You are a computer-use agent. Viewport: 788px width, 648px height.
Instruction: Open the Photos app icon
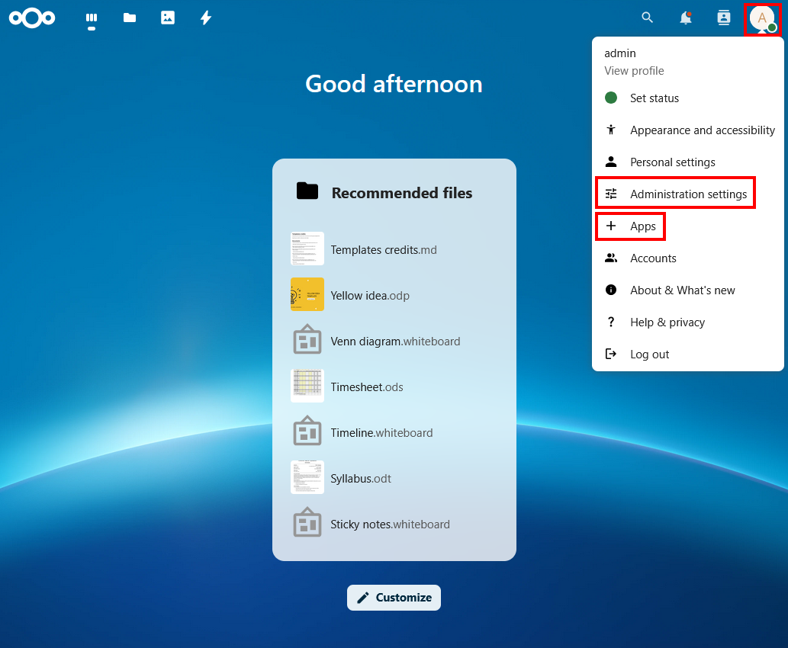[x=168, y=18]
